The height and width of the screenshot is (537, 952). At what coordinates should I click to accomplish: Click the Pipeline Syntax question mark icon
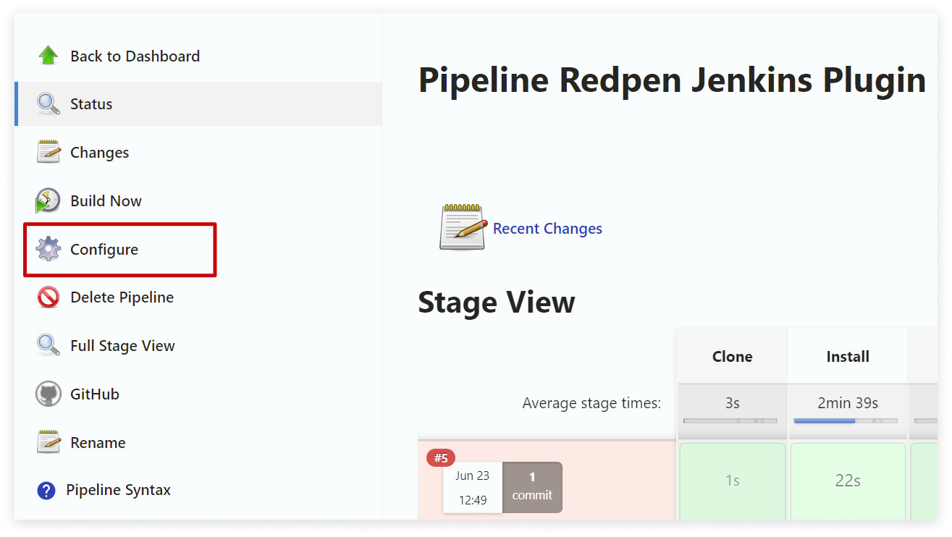click(46, 491)
